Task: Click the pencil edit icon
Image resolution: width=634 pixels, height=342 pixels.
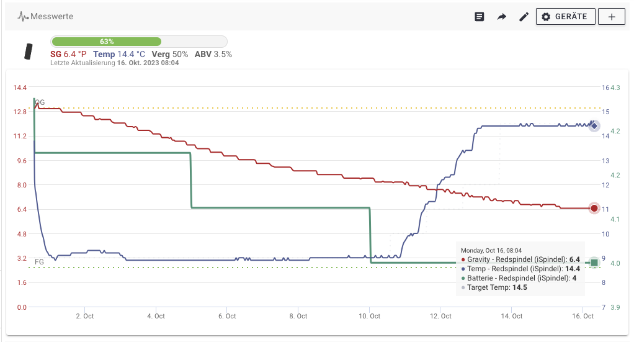Action: coord(524,17)
